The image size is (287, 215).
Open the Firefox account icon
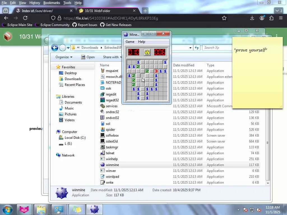[262, 18]
